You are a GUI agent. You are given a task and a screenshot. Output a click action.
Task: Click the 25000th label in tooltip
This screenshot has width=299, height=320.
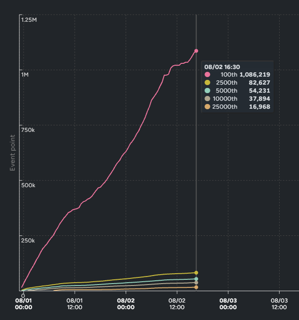coord(225,106)
